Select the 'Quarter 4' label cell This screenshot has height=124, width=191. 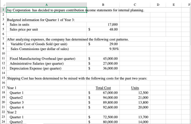(46, 107)
